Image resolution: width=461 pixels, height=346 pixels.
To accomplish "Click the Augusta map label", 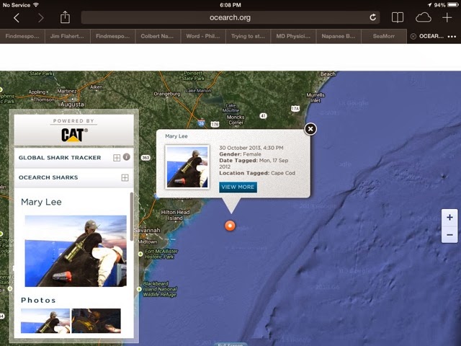I will [72, 105].
